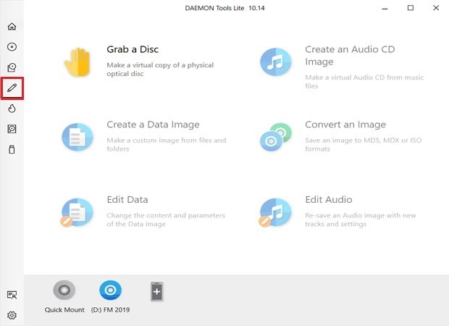The width and height of the screenshot is (449, 326).
Task: Click the Quick Mount label
Action: [64, 309]
